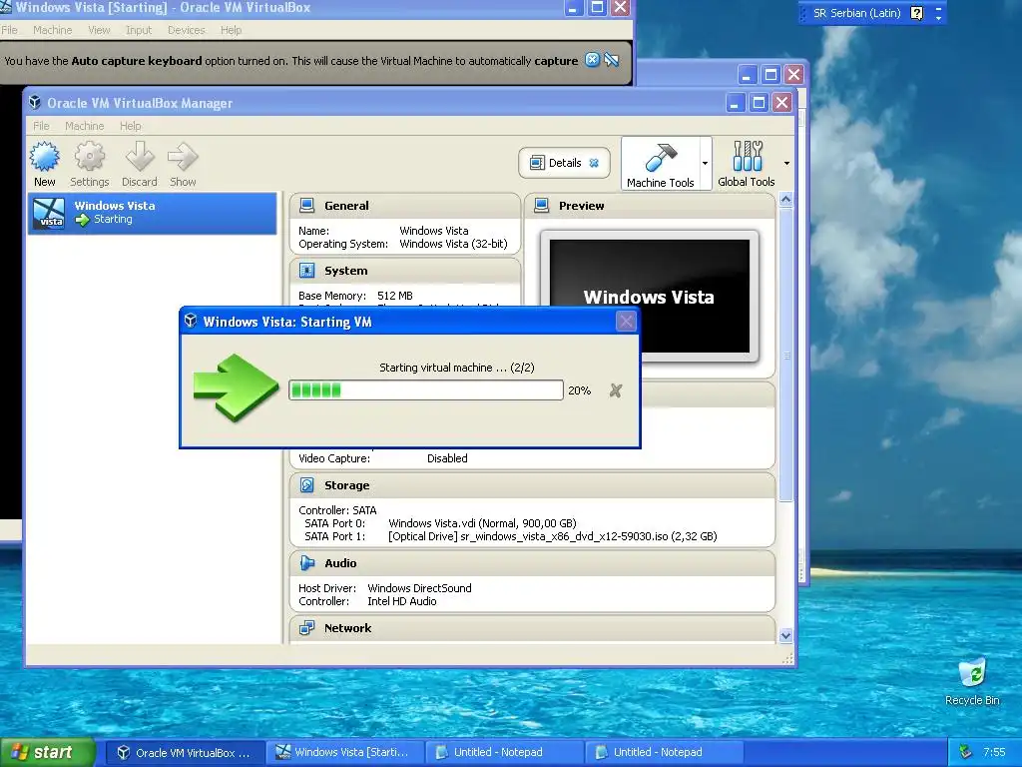Image resolution: width=1022 pixels, height=767 pixels.
Task: Click the details pane scrollbar thumb
Action: point(785,356)
